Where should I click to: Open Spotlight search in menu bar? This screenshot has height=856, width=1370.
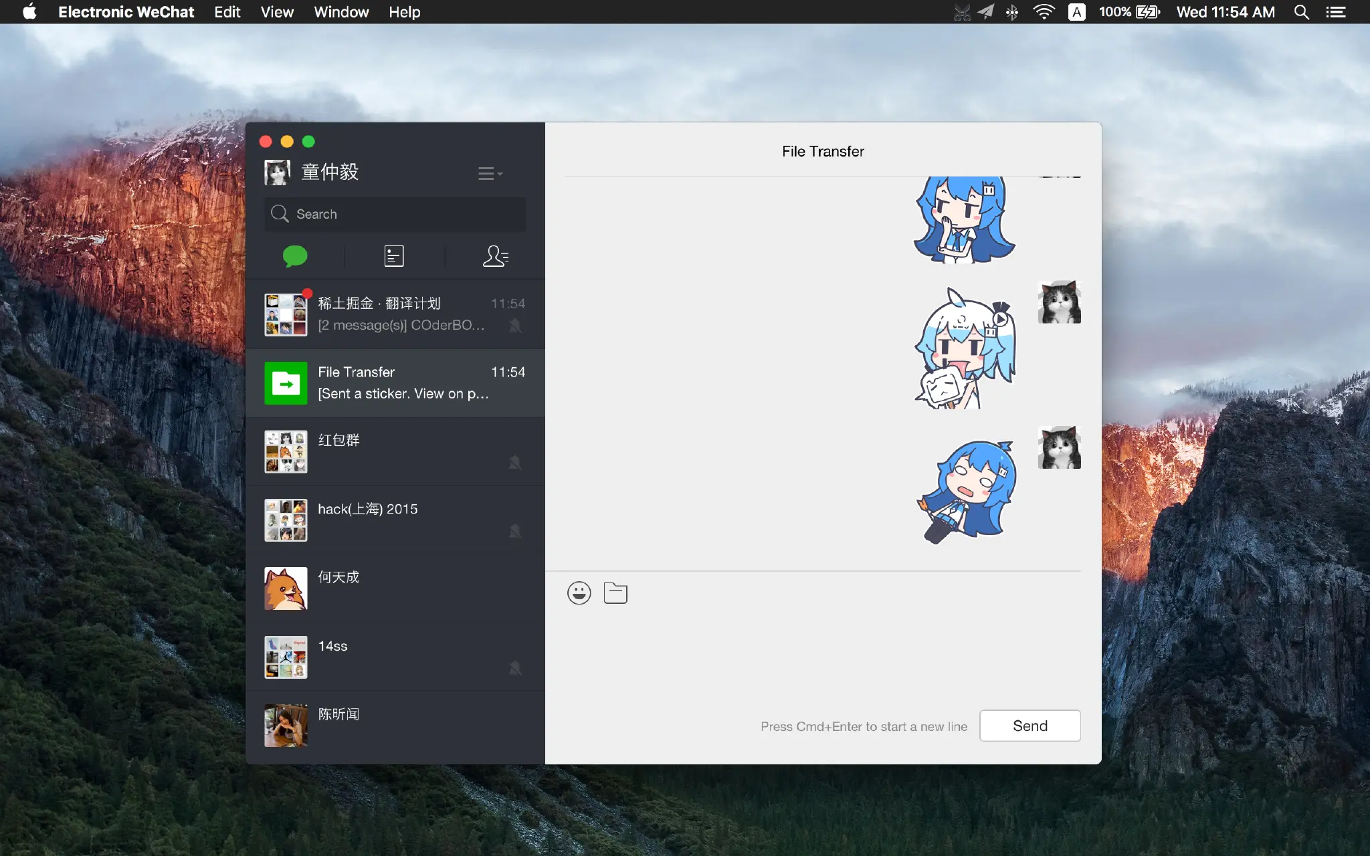[x=1301, y=12]
